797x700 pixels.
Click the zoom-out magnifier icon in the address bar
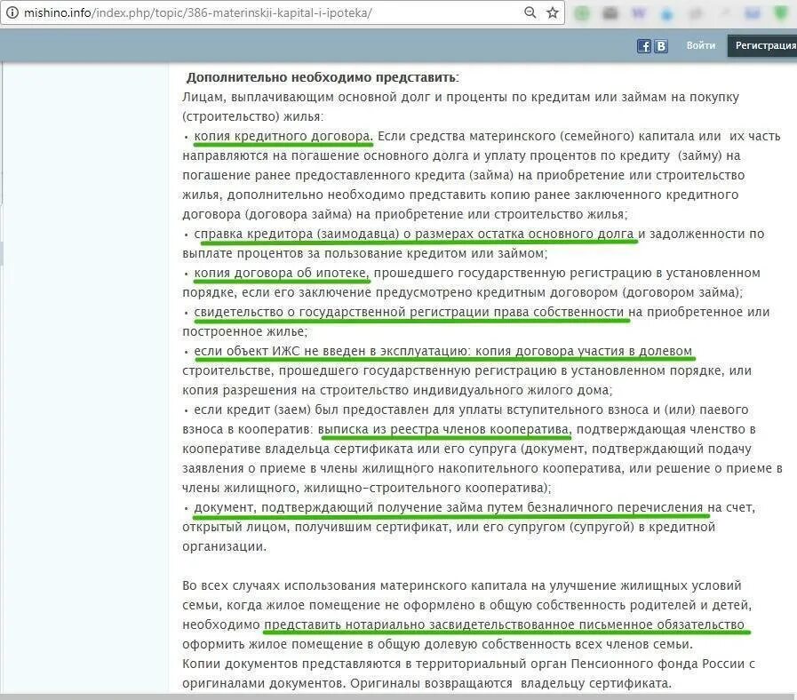(x=530, y=12)
